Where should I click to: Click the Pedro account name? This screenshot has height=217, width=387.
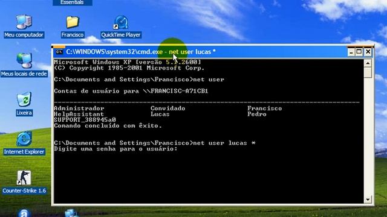coord(257,114)
